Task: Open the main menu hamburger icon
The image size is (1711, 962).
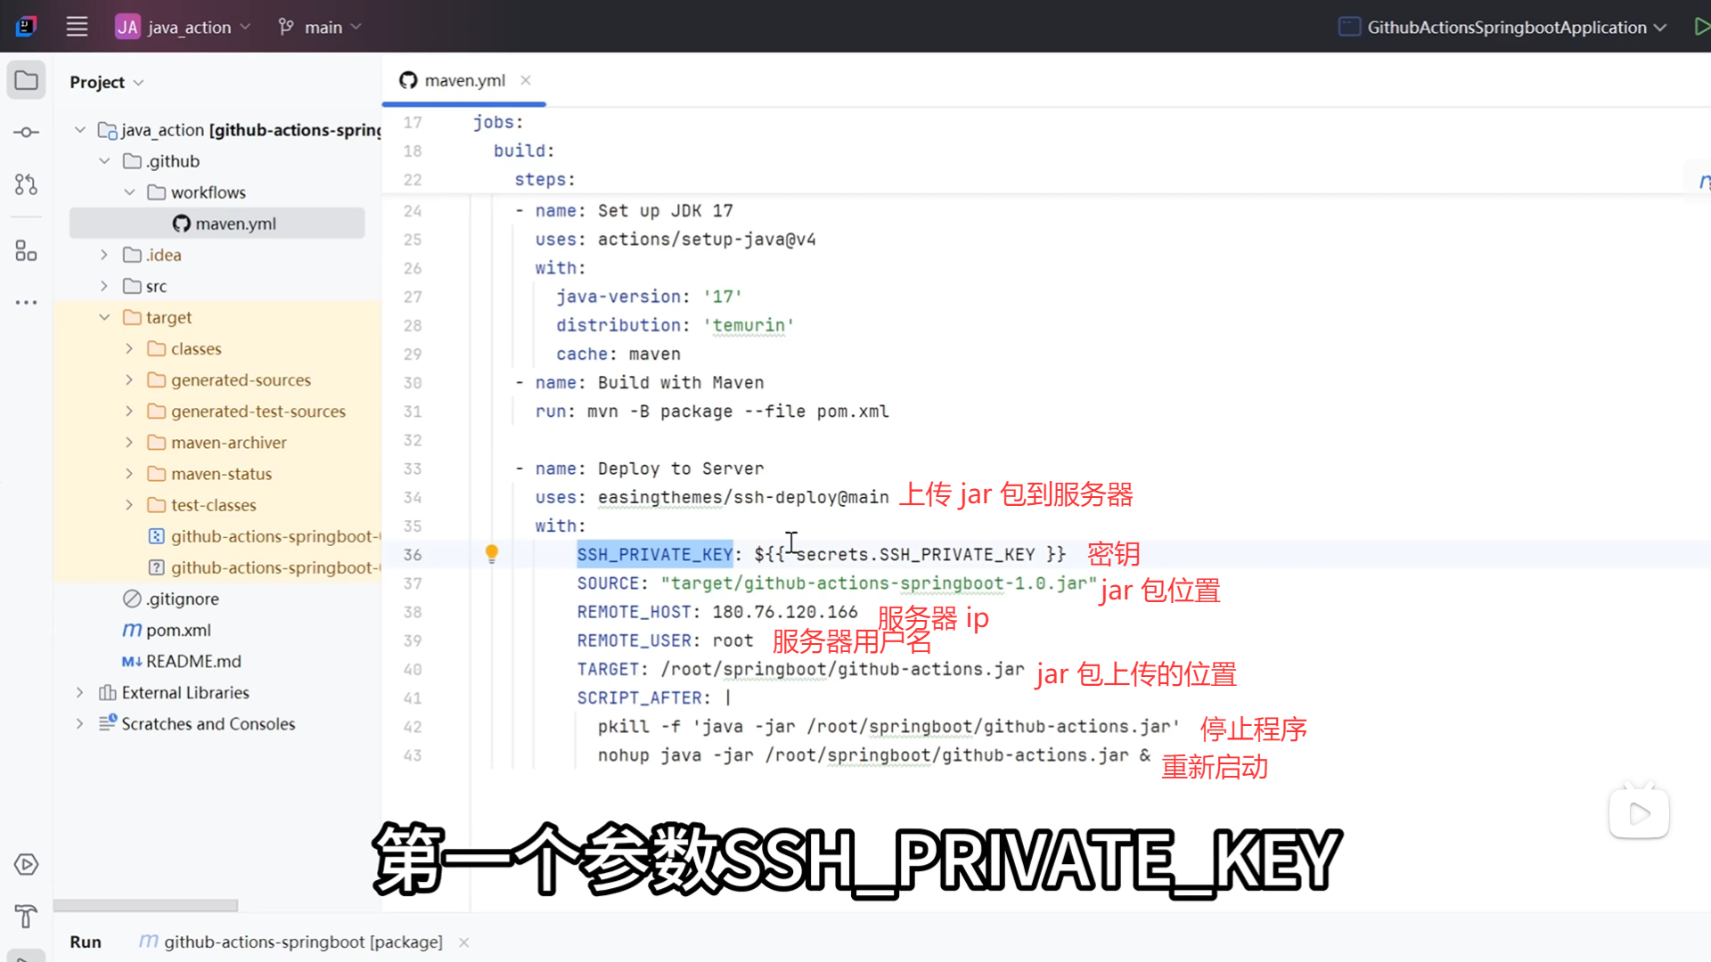Action: pyautogui.click(x=77, y=27)
